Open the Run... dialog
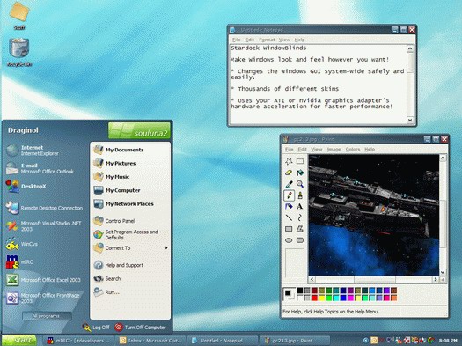 130,292
